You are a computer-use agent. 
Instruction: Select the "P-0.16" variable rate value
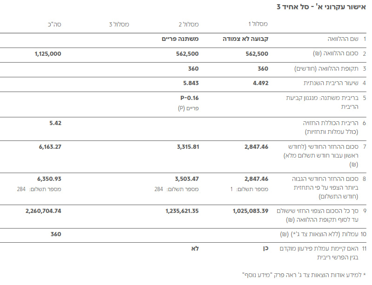tap(189, 98)
